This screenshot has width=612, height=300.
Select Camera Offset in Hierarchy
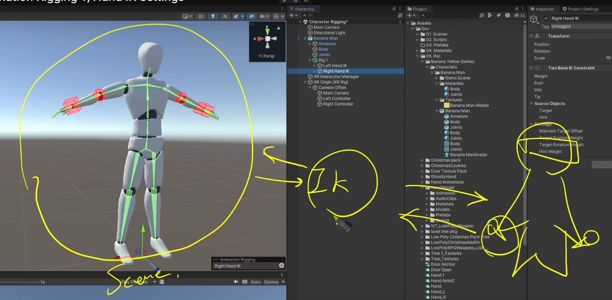coord(332,88)
